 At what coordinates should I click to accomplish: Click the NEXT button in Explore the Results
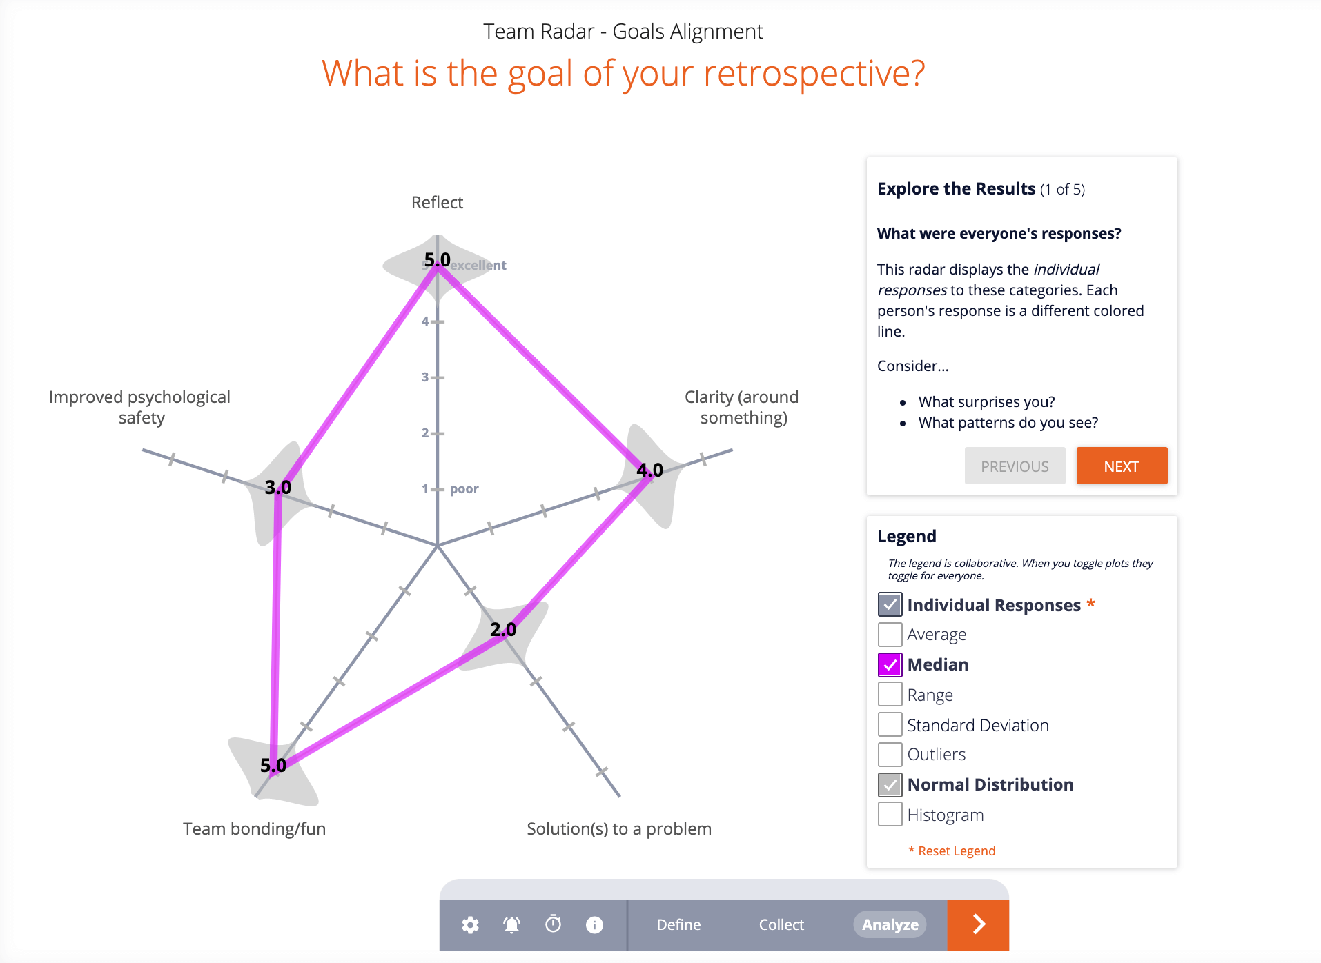point(1121,466)
